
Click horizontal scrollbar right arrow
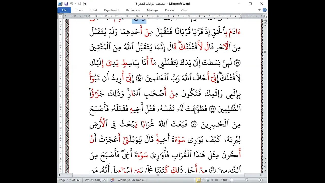[261, 175]
